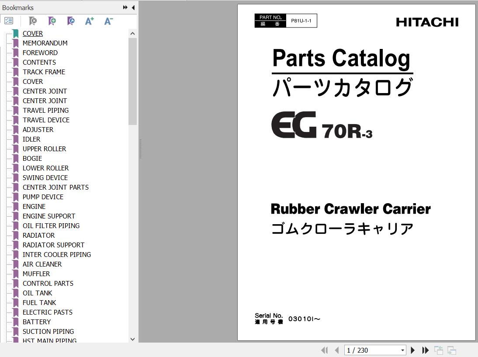Click the bookmarks scrollbar down arrow
Image resolution: width=478 pixels, height=357 pixels.
(133, 339)
